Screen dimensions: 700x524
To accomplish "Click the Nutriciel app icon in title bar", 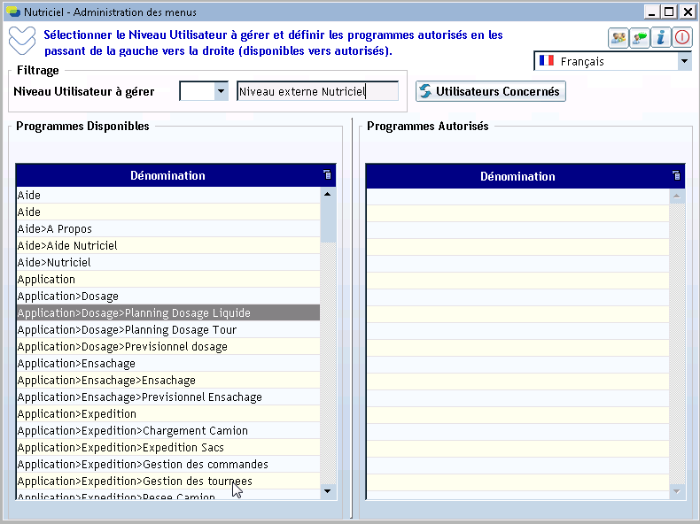I will [x=13, y=12].
